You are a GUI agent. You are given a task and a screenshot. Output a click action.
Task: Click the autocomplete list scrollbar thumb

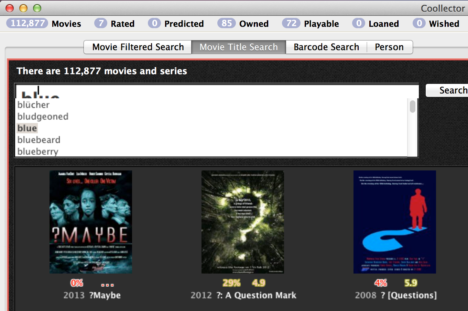click(413, 107)
